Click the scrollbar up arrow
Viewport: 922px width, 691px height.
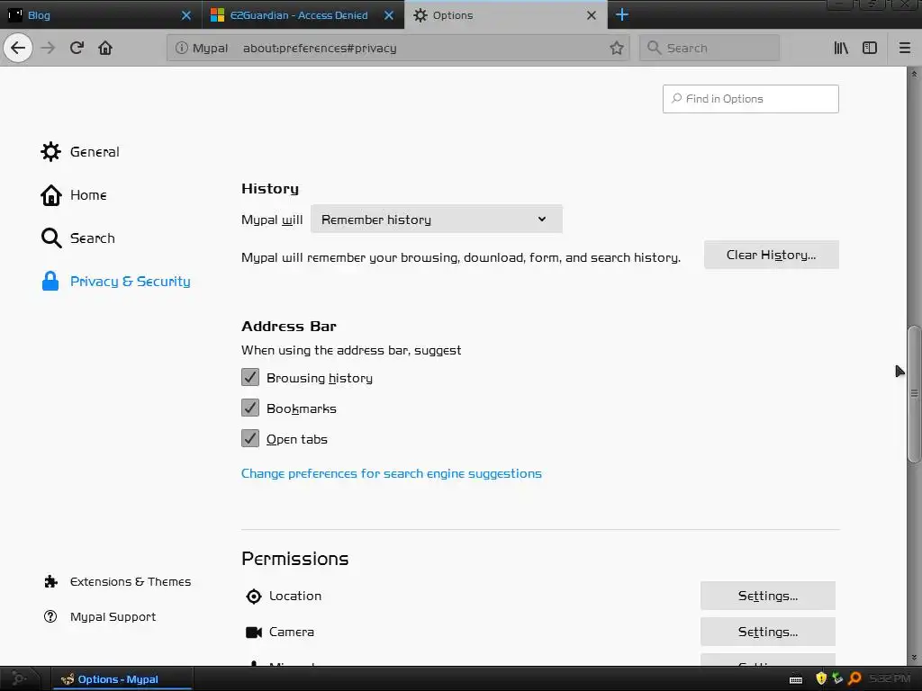pyautogui.click(x=914, y=74)
